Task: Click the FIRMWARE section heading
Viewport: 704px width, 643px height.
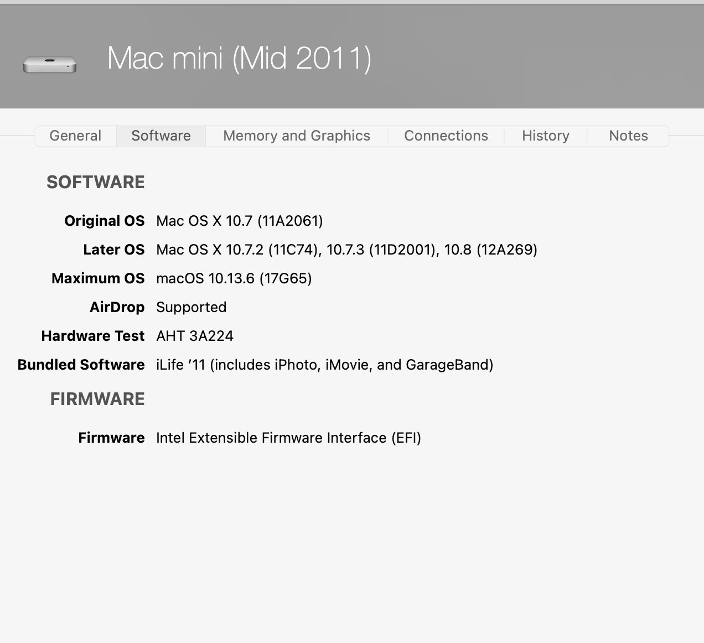Action: click(97, 399)
